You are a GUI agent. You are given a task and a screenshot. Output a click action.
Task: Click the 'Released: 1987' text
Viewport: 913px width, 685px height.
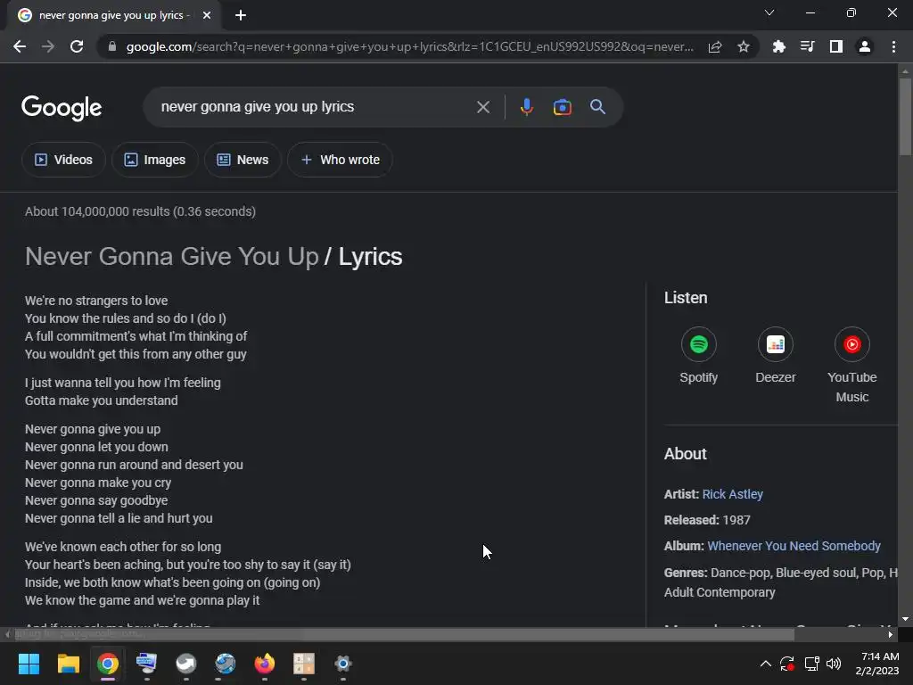click(707, 520)
